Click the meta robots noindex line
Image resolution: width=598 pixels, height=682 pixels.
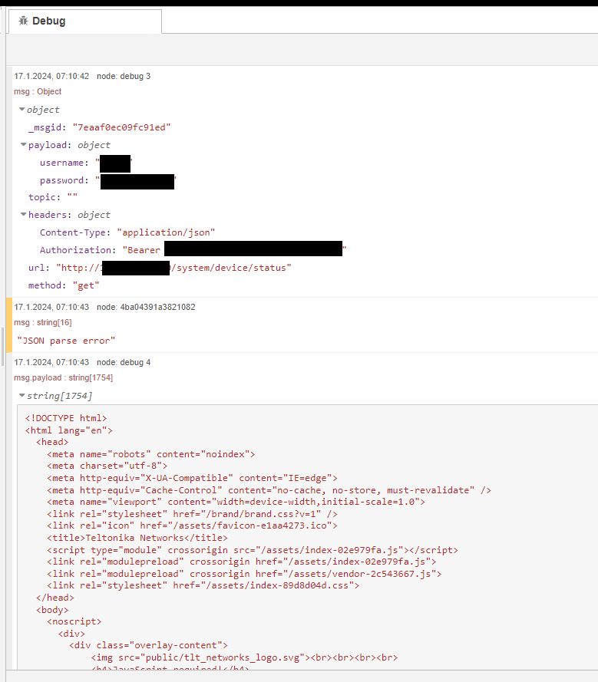pos(151,454)
